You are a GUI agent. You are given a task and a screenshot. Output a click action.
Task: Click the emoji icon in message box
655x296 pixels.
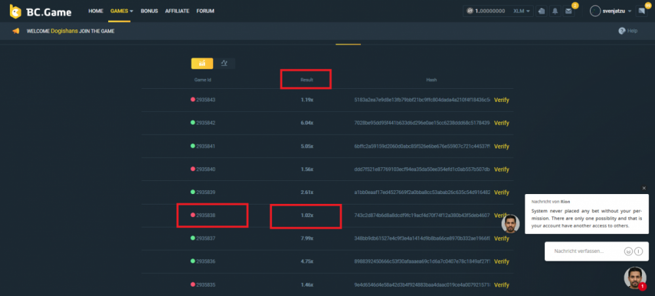(x=628, y=251)
